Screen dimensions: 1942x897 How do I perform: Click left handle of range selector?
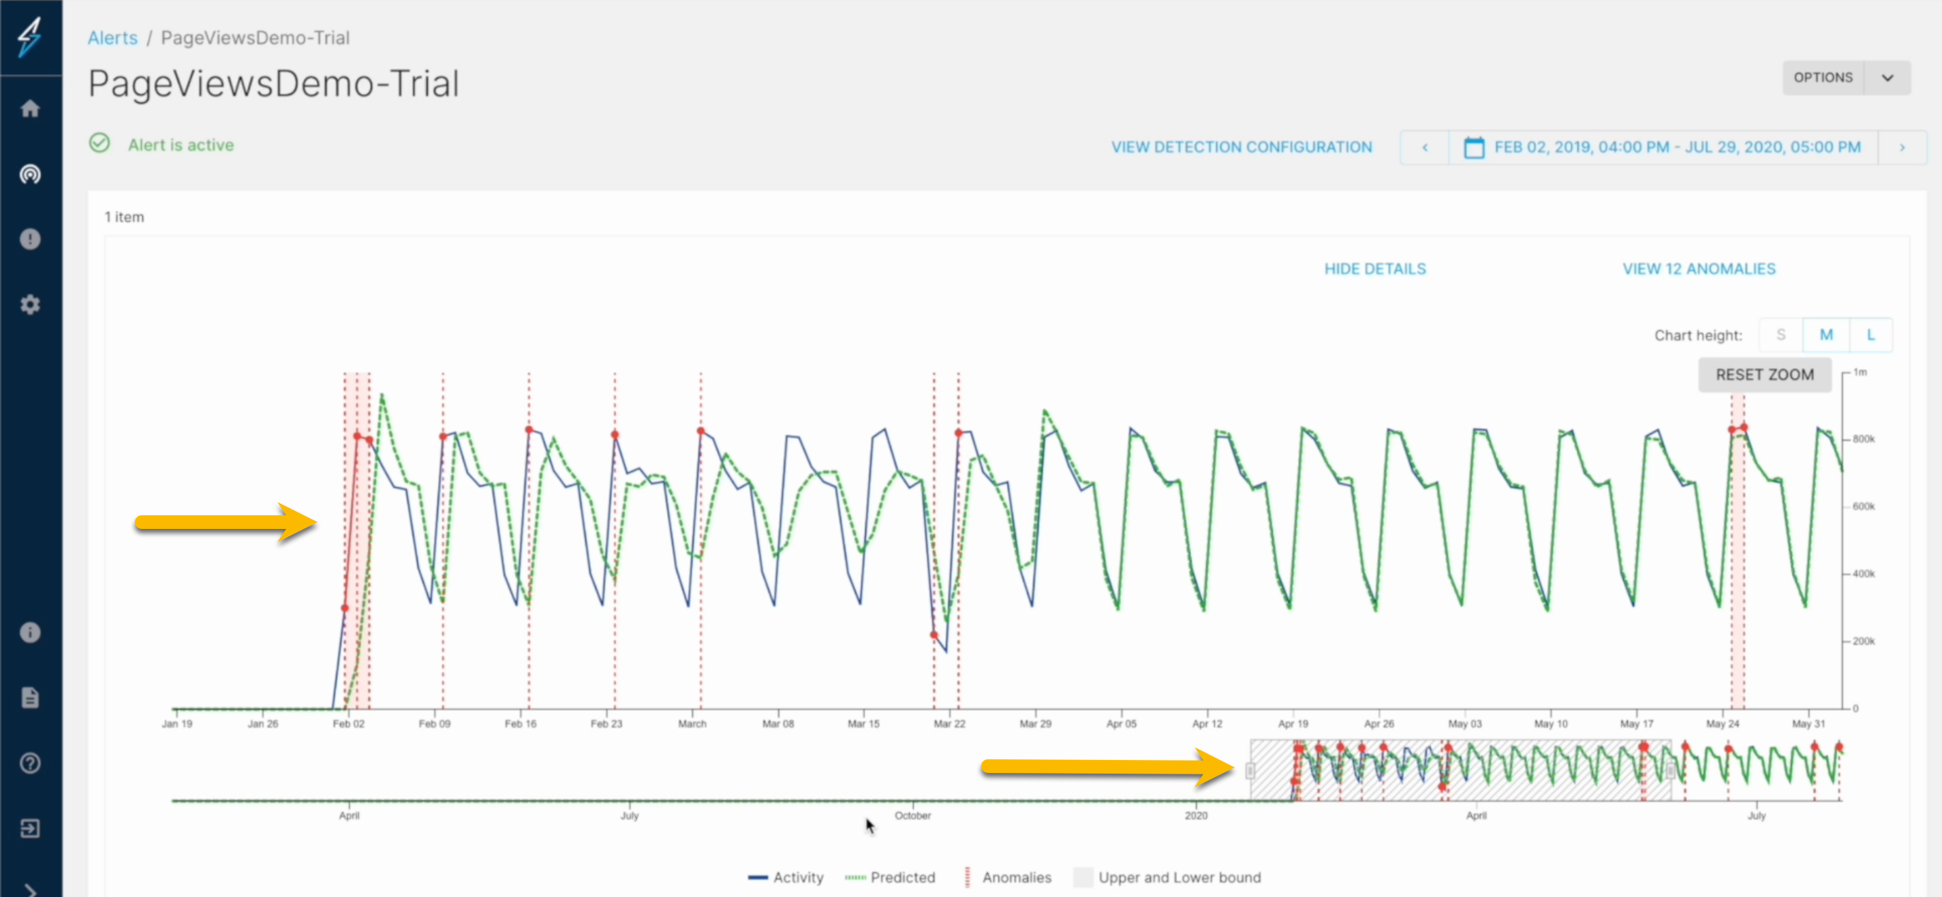pyautogui.click(x=1250, y=771)
